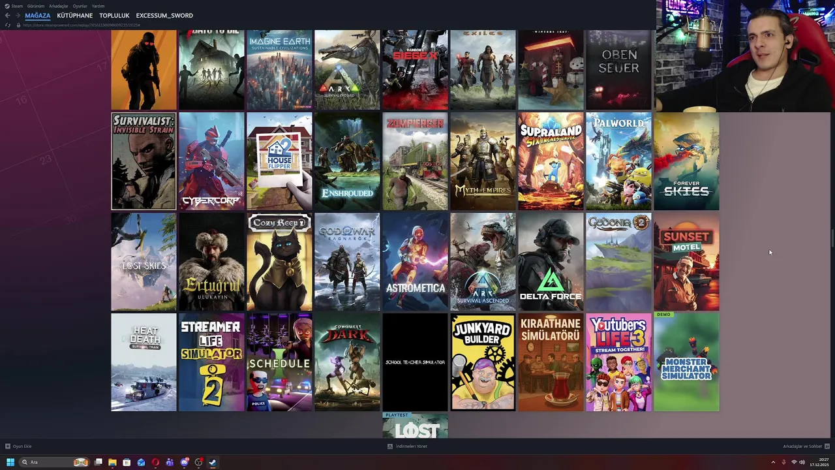Open the EXCESSUM_SWORD profile tab

pyautogui.click(x=164, y=16)
